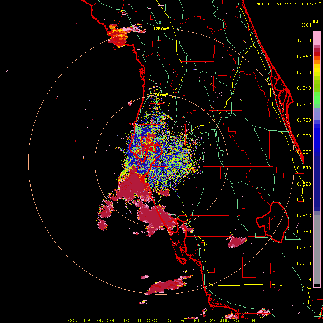Select the 0.520 scale value
This screenshot has height=323, width=323.
[304, 184]
